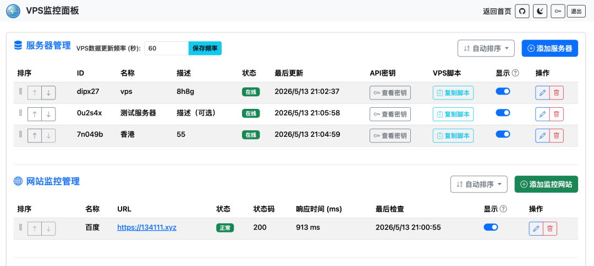Click timestamp 2026/5/13 21:05:58
Screen dimensions: 594x266
(307, 113)
